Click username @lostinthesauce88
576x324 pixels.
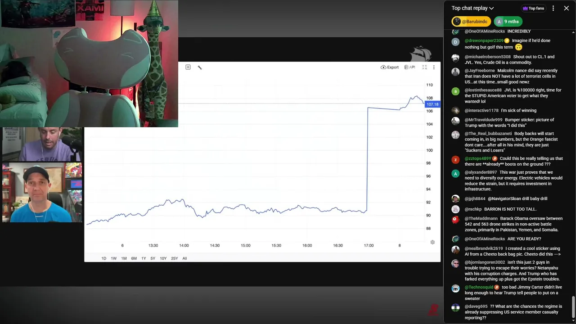[x=483, y=90]
